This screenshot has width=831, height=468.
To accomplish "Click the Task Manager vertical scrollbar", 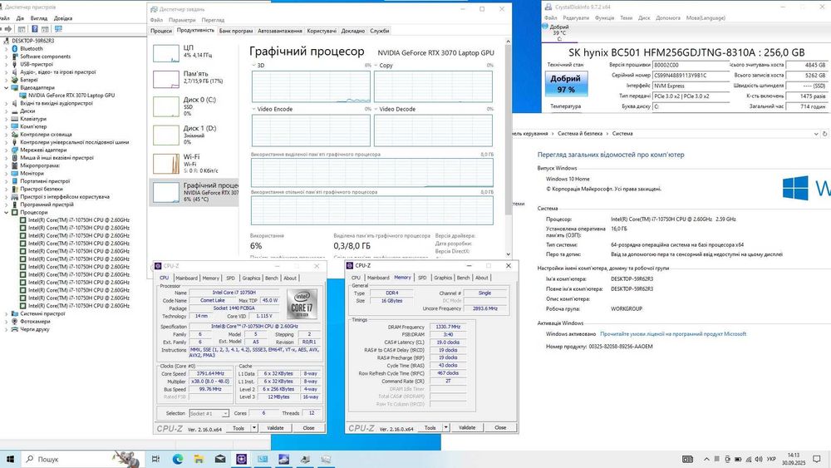I will [509, 130].
